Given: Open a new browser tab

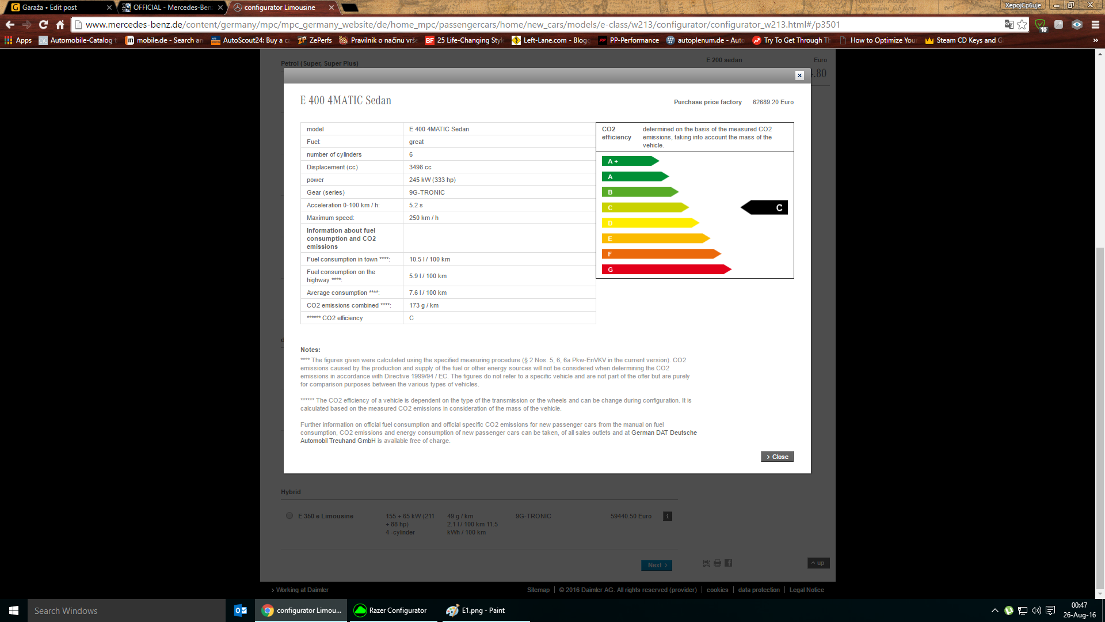Looking at the screenshot, I should pos(350,7).
